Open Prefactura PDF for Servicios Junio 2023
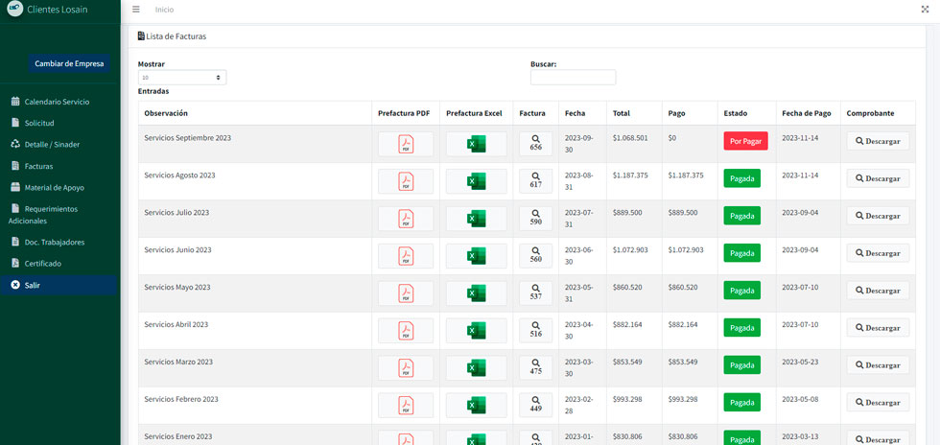 tap(405, 256)
